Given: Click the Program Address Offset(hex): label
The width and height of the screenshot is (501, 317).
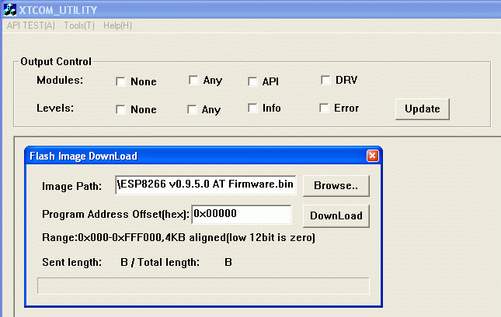Looking at the screenshot, I should click(x=116, y=215).
